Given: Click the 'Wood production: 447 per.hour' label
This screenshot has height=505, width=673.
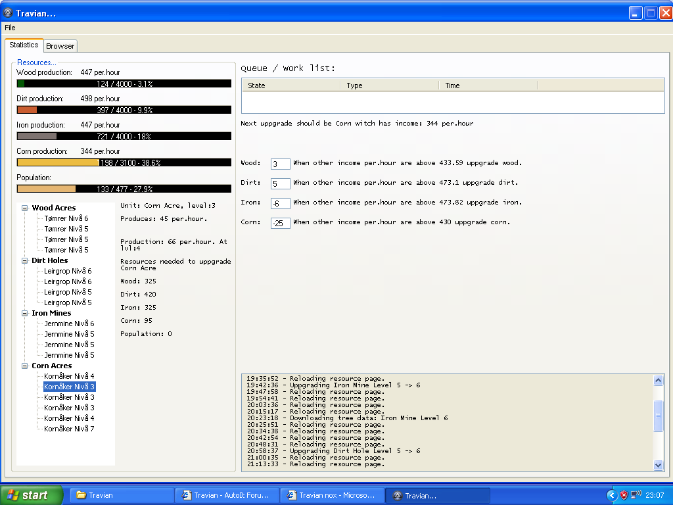Looking at the screenshot, I should click(68, 72).
